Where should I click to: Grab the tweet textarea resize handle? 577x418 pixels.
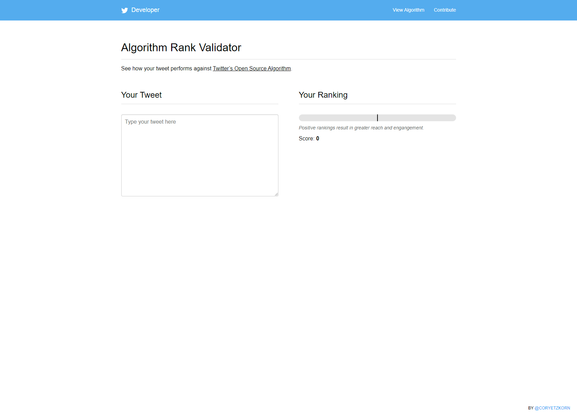276,194
